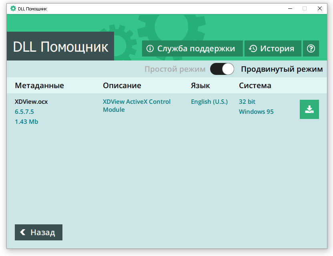Toggle the mode switch to Простой режим
The height and width of the screenshot is (256, 333).
[x=222, y=69]
